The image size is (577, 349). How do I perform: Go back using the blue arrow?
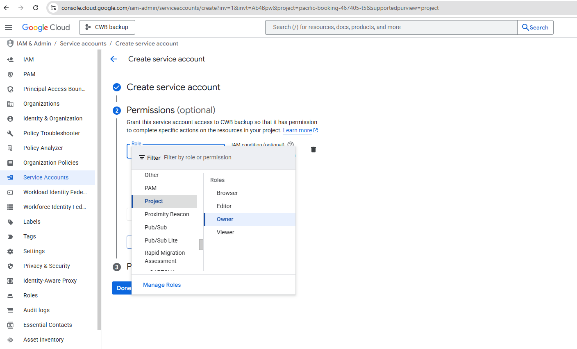point(114,59)
